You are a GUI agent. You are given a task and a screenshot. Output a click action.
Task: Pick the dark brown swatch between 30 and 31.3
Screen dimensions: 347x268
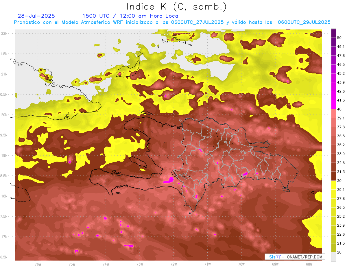[333, 176]
